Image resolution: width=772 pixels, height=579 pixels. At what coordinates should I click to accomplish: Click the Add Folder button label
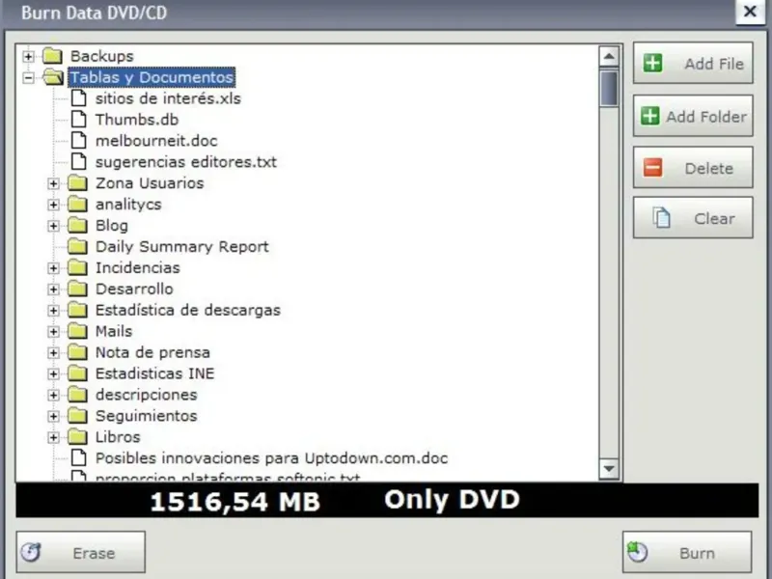(706, 117)
